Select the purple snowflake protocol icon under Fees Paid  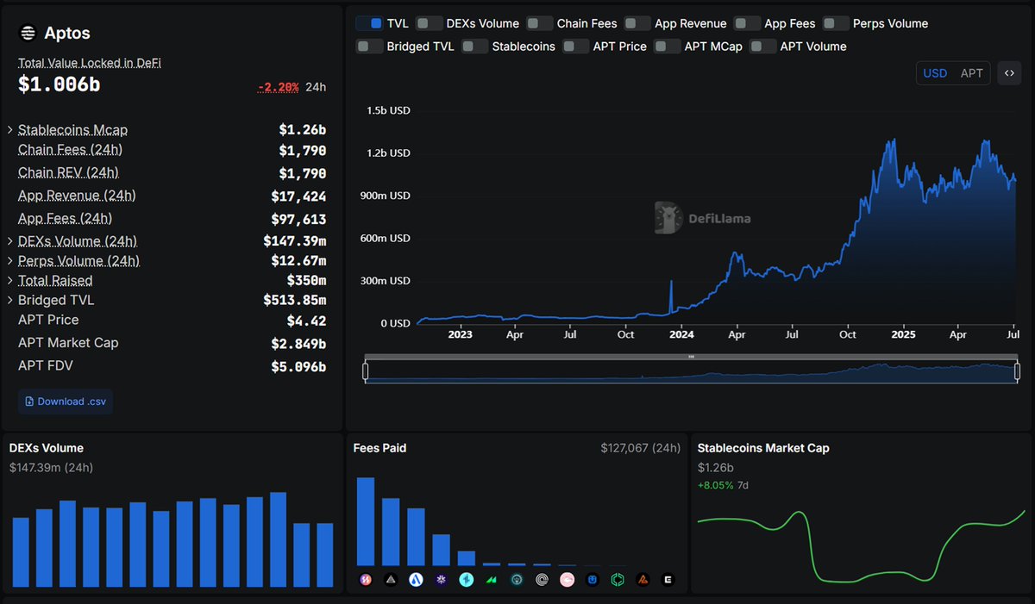point(440,580)
